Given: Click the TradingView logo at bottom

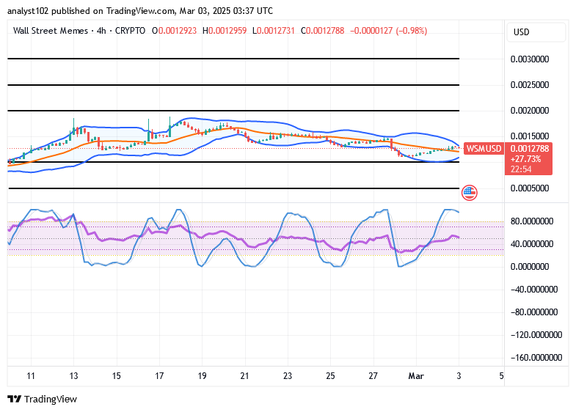Looking at the screenshot, I should pos(43,399).
